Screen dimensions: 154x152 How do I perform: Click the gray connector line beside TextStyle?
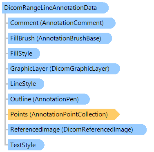[x=6, y=145]
